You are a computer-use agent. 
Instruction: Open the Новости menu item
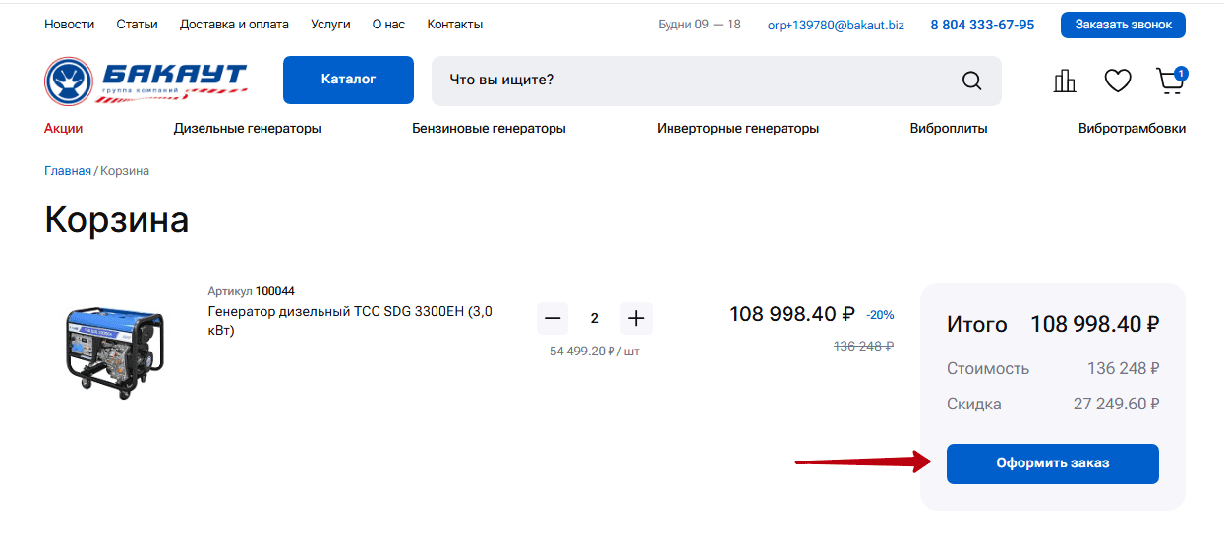[x=69, y=25]
